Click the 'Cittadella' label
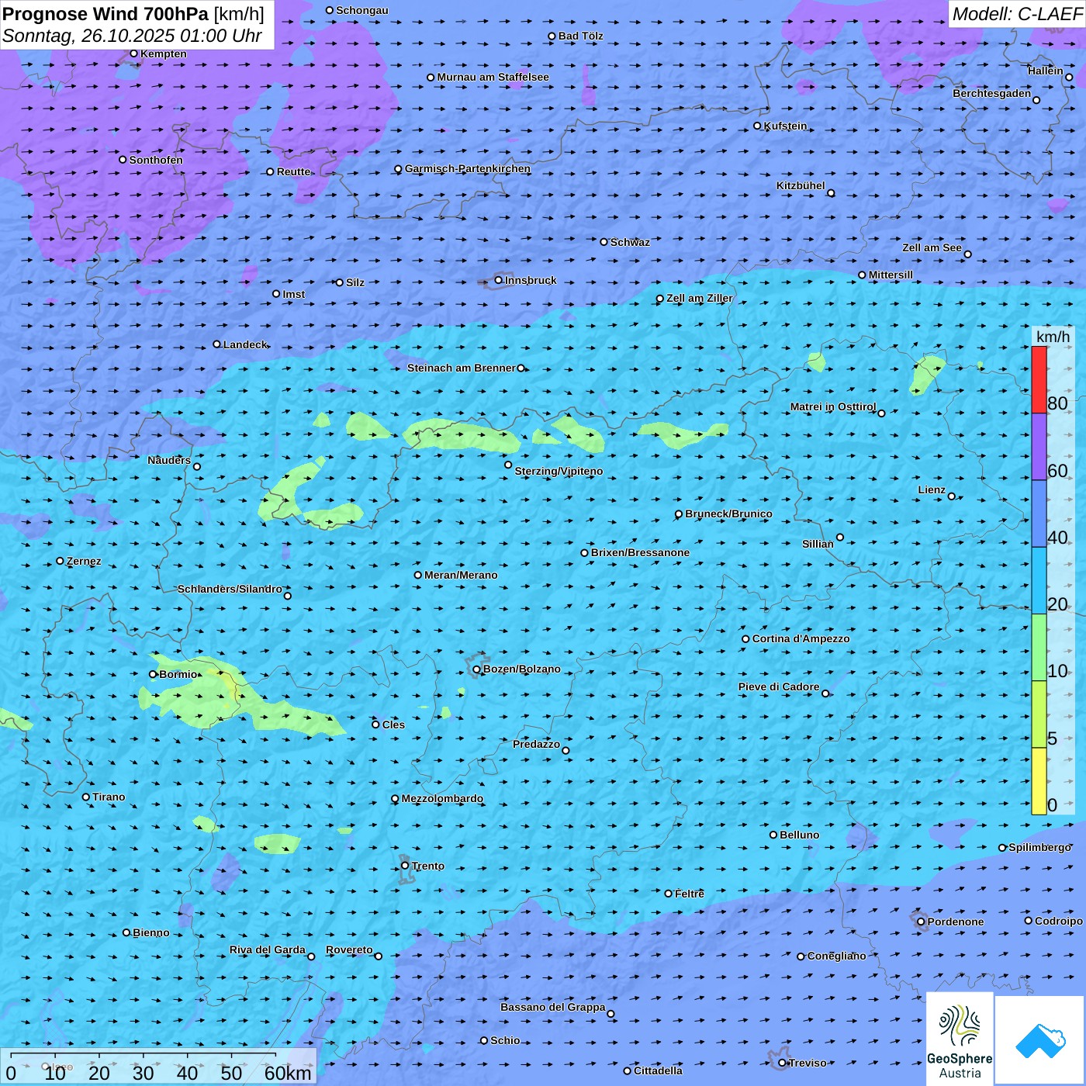Screen dimensions: 1086x1086 [x=658, y=1070]
